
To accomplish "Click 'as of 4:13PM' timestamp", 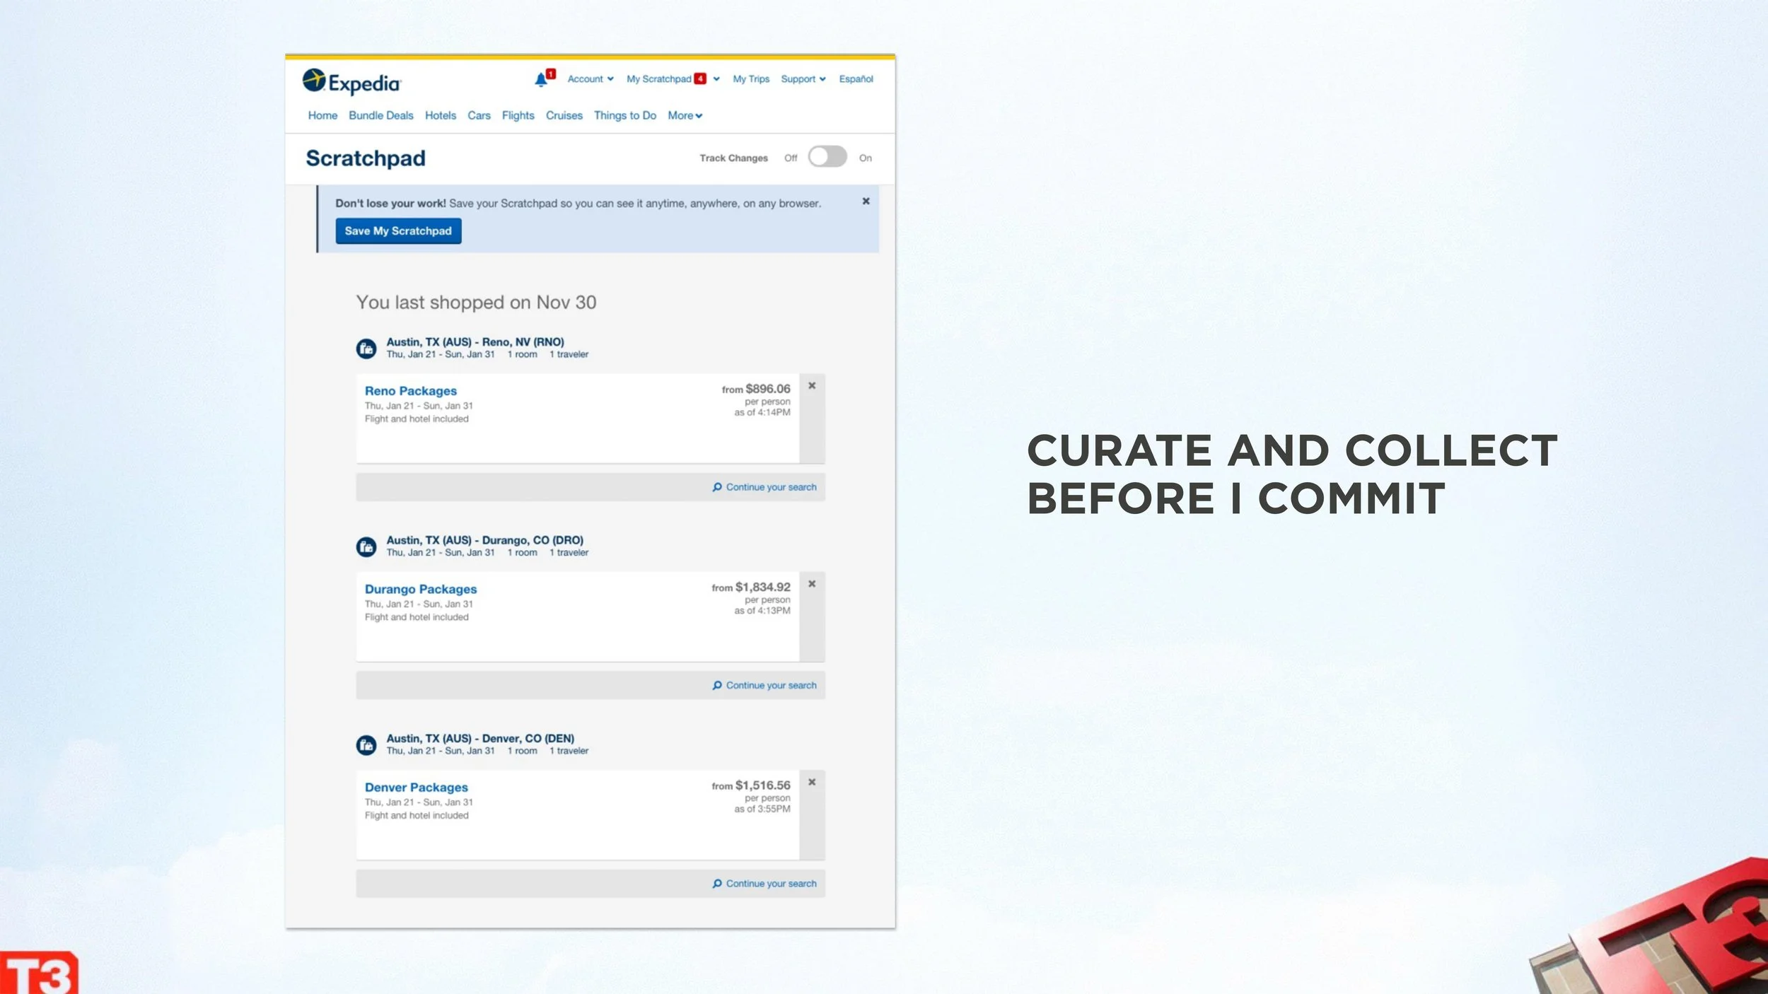I will click(x=762, y=611).
